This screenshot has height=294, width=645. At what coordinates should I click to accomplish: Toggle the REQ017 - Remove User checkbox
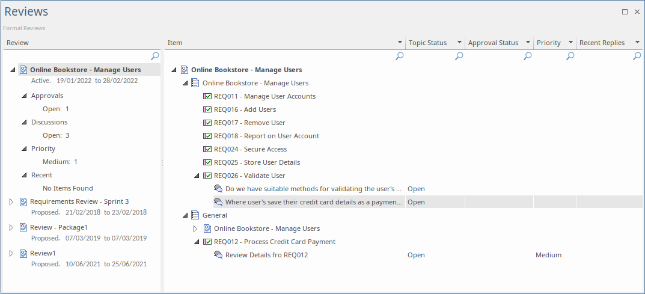tap(207, 123)
